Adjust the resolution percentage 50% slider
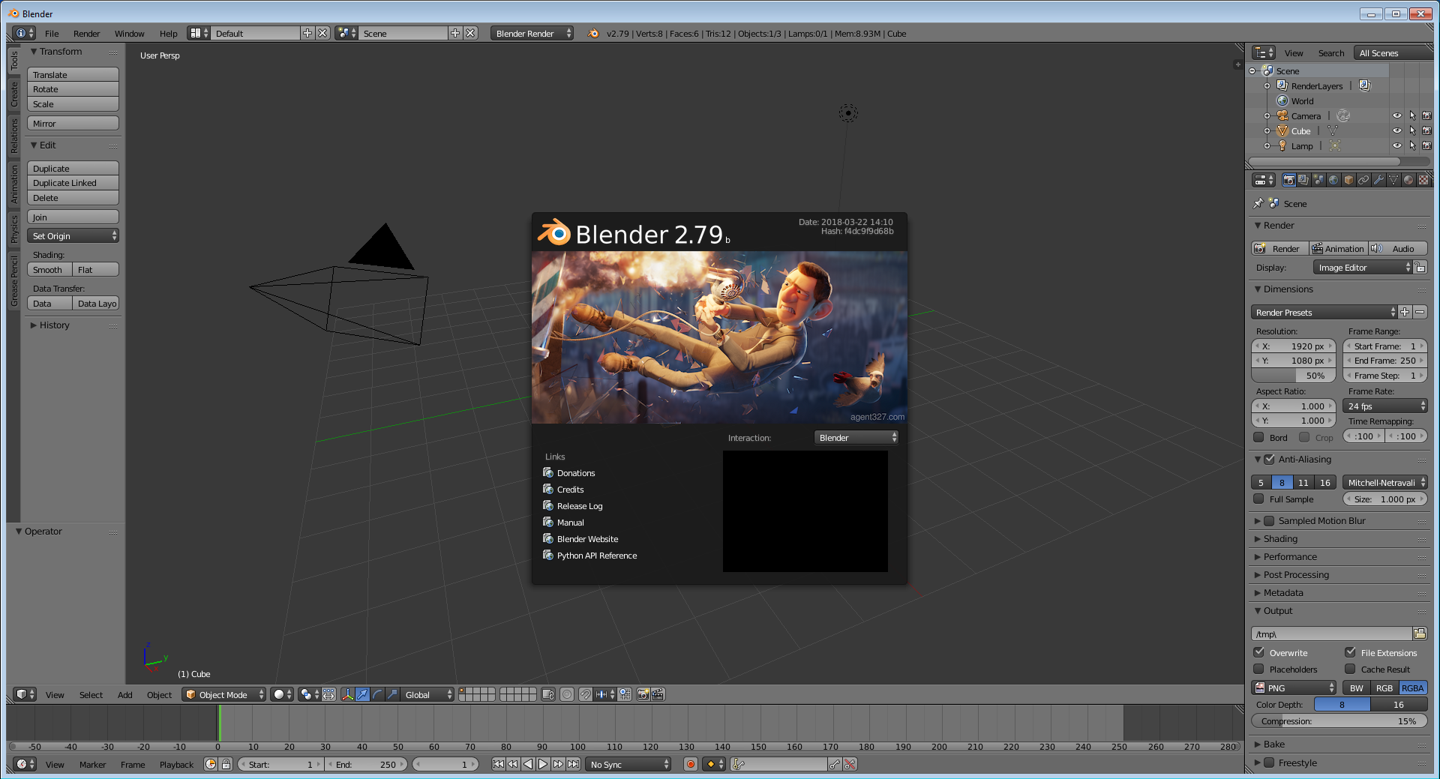 [x=1294, y=375]
